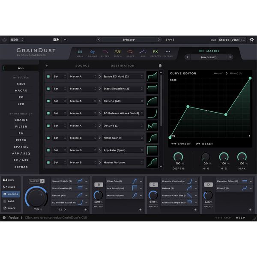Open Macro A source dropdown in Detune (All) row
257x257 pixels.
pos(83,101)
